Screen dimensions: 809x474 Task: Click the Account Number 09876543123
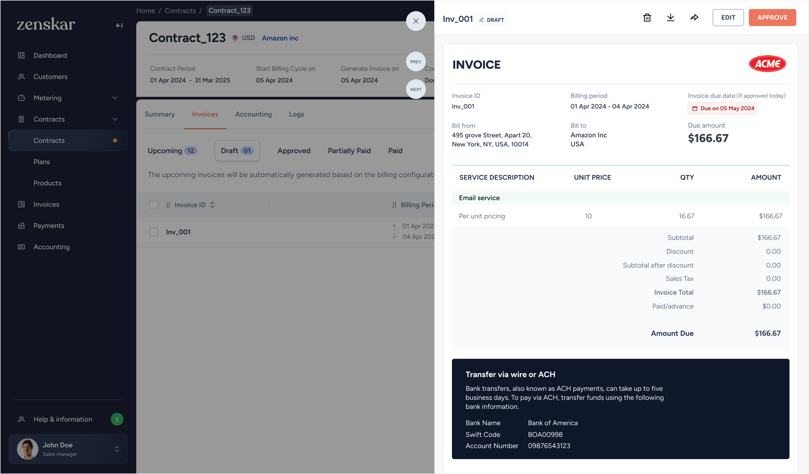549,446
